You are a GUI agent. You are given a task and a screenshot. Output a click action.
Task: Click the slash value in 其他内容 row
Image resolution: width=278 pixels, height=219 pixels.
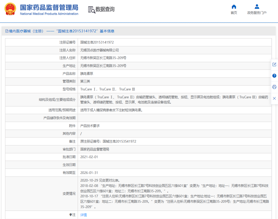click(81, 134)
